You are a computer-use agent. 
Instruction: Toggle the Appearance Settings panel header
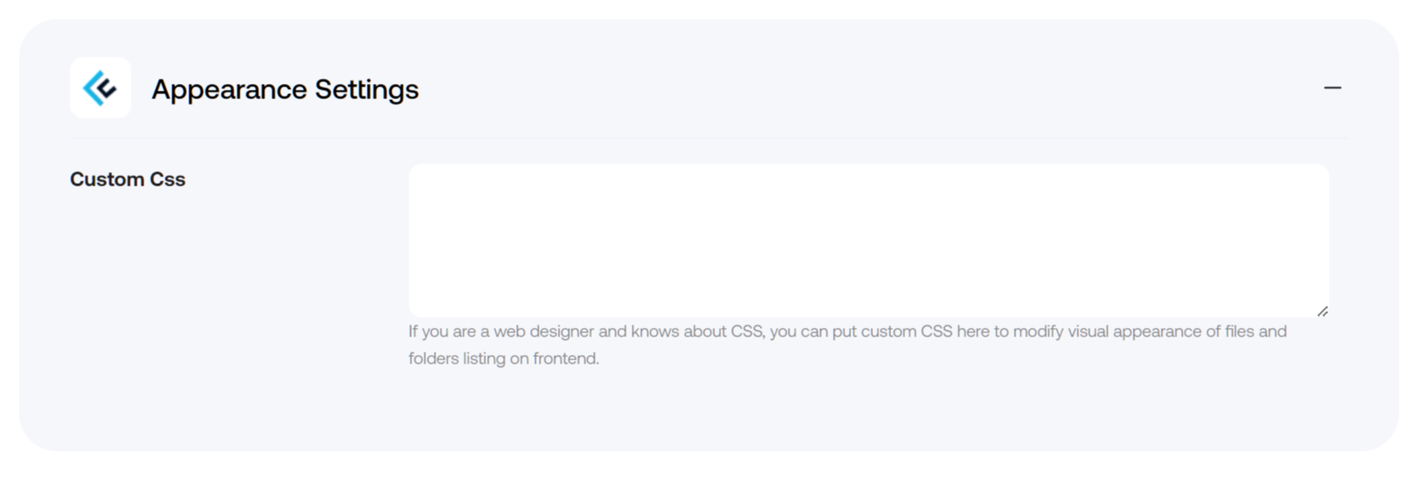[x=708, y=88]
